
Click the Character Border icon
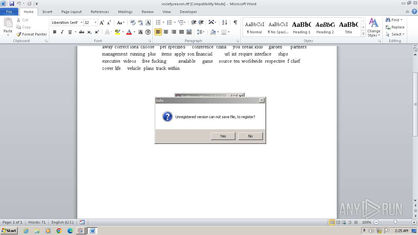[x=148, y=23]
